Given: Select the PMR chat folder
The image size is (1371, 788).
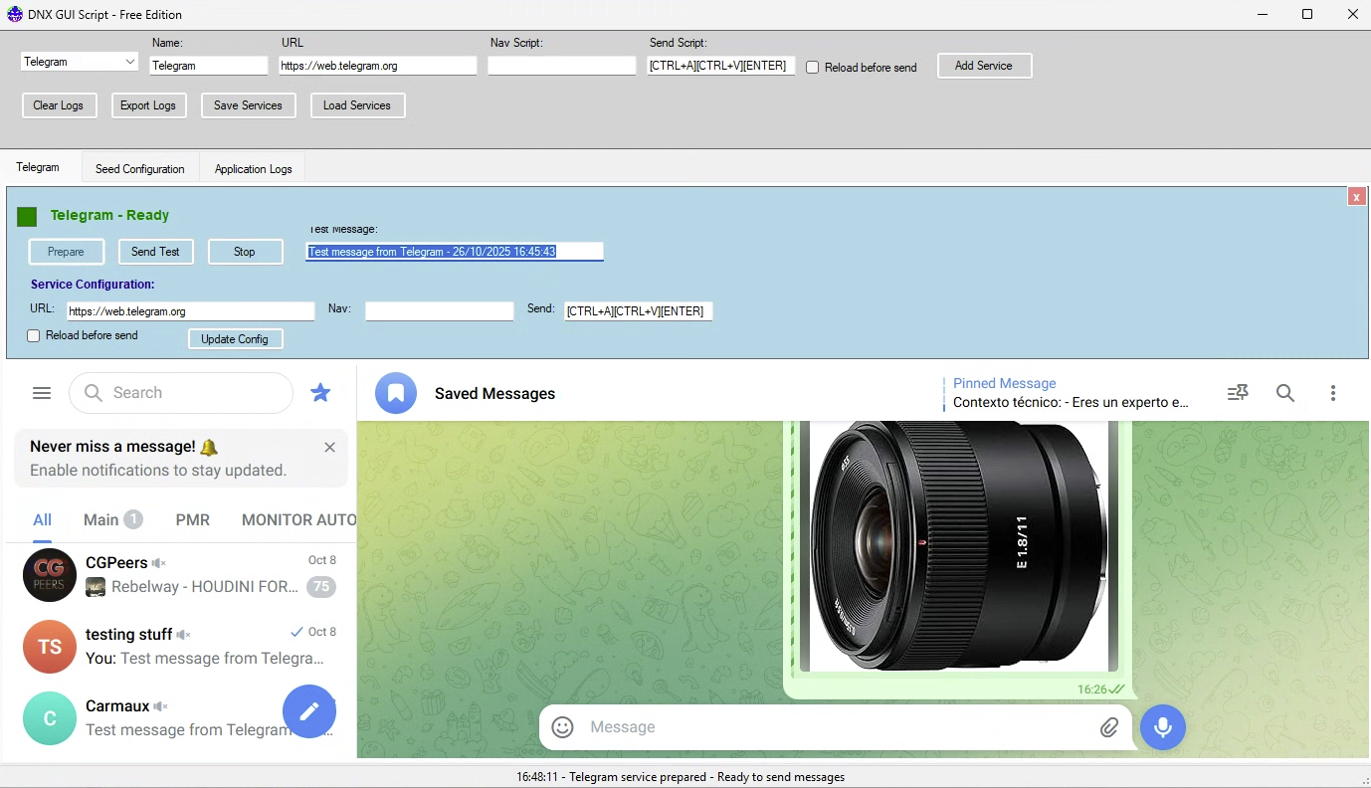Looking at the screenshot, I should coord(193,519).
